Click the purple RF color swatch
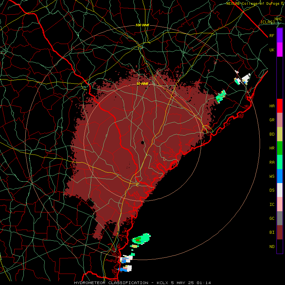 (280, 35)
